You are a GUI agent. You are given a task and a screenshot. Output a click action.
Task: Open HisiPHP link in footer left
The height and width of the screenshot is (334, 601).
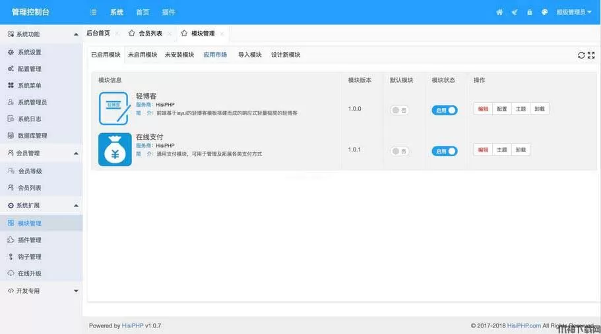[133, 325]
